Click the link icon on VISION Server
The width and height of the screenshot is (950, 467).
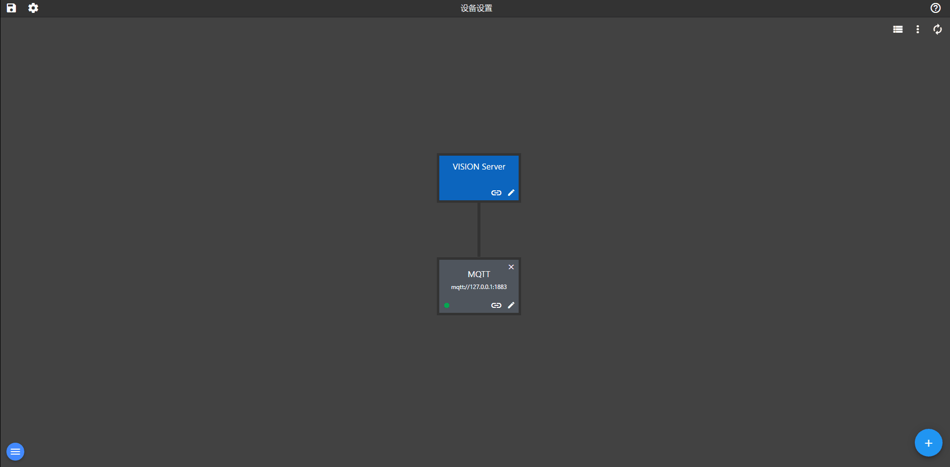(x=496, y=193)
